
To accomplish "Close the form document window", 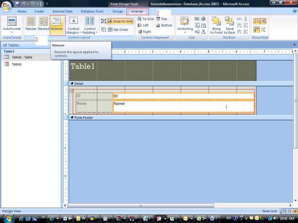I will point(295,44).
